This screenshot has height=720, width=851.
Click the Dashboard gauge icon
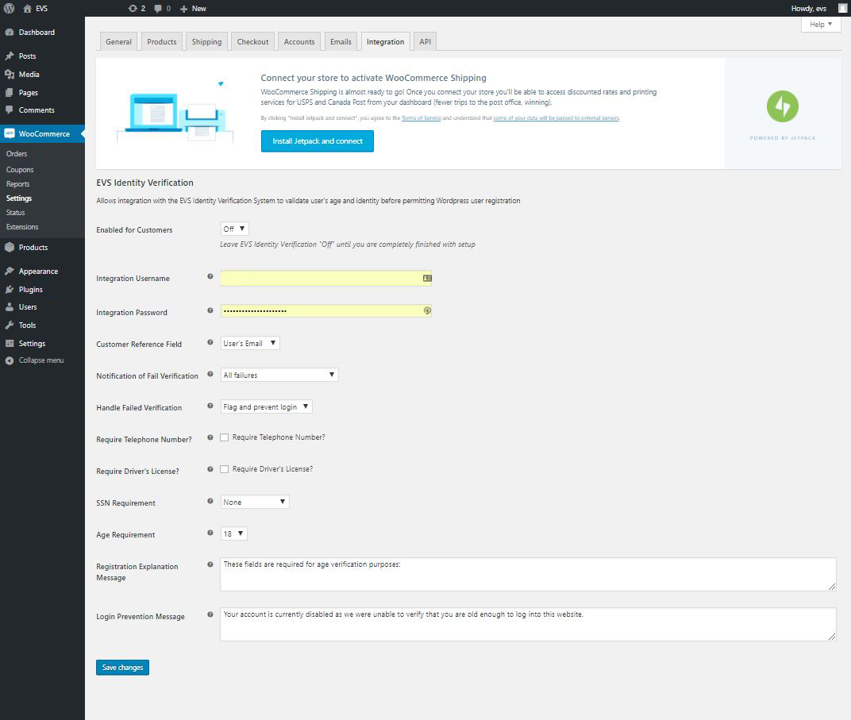[x=10, y=32]
